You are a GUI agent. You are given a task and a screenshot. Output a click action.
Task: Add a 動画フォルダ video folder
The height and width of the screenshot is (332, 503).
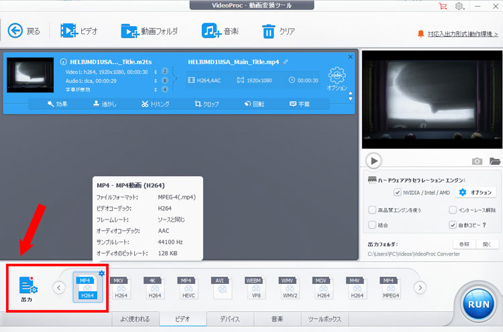click(149, 31)
